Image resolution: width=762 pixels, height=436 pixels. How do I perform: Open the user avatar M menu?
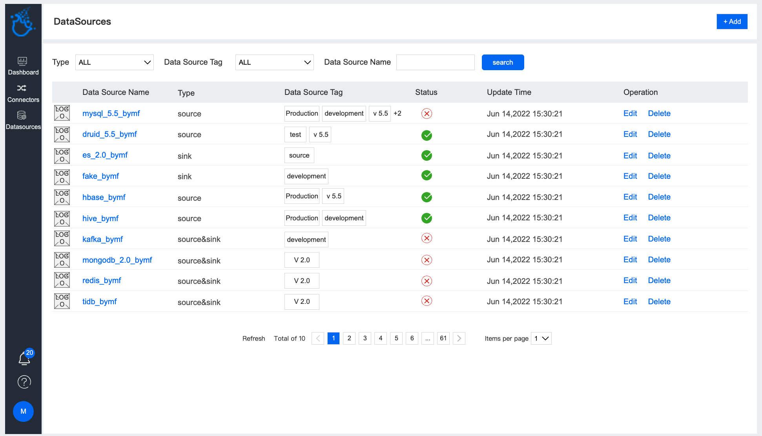tap(23, 411)
